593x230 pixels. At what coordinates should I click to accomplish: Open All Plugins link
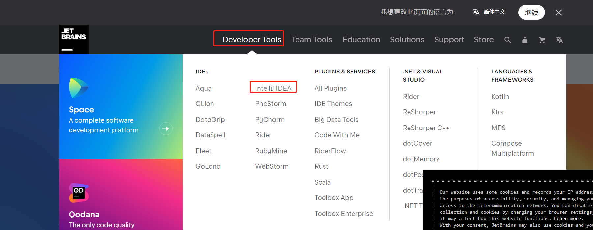[330, 88]
